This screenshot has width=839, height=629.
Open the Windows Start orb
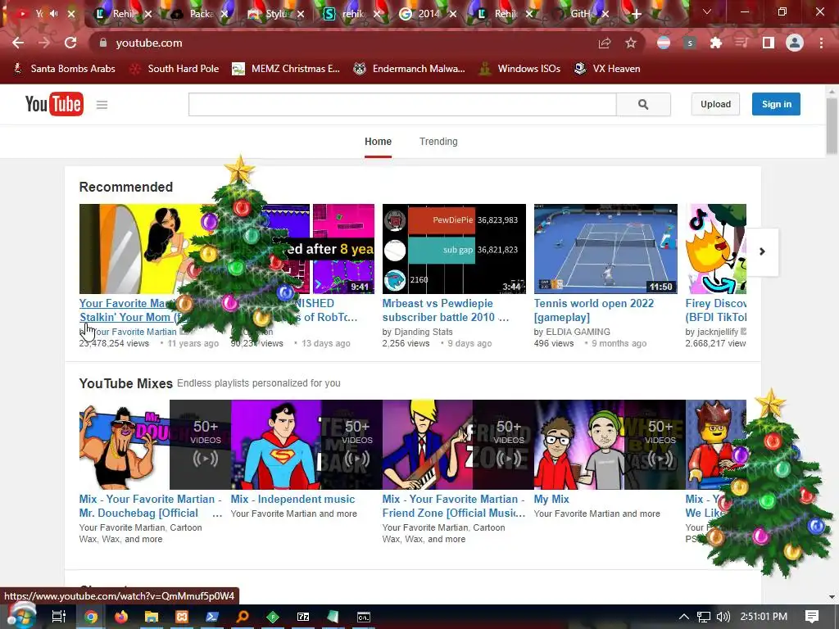(x=21, y=616)
